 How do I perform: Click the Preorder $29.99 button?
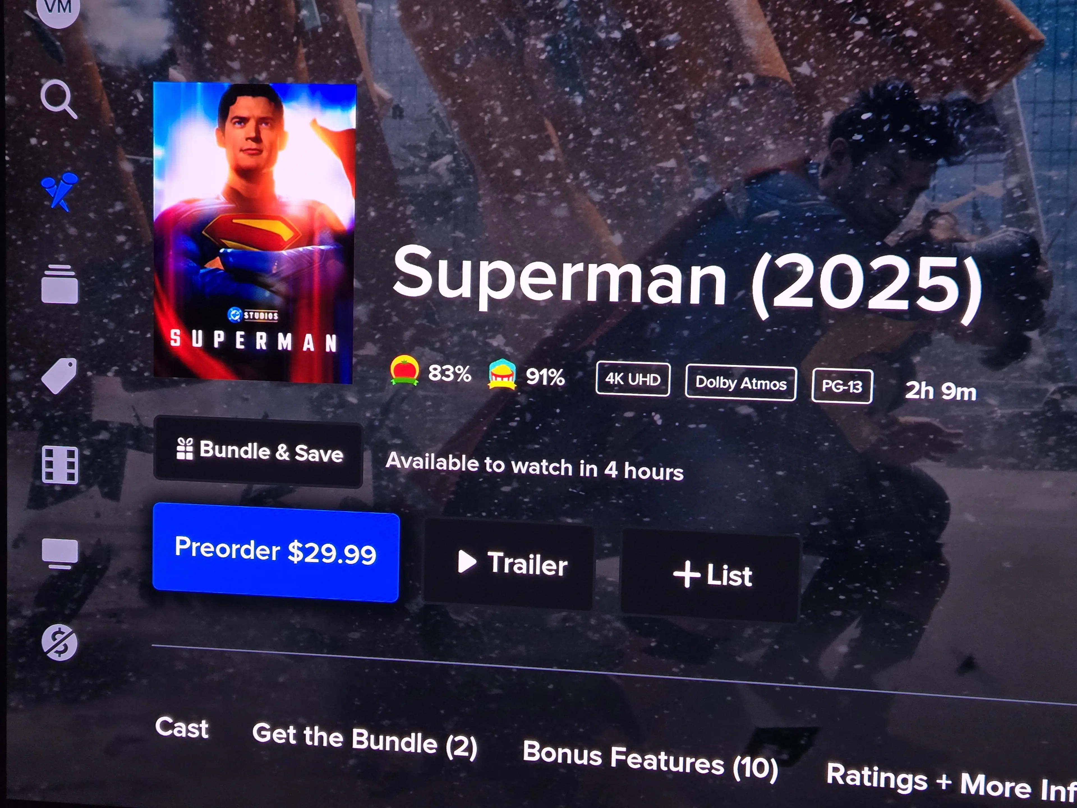coord(276,552)
